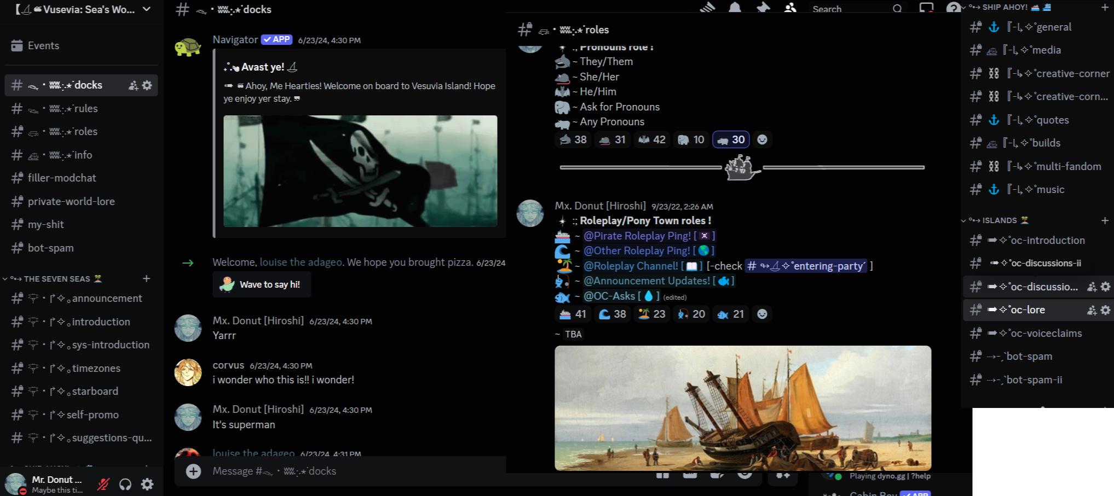Open the timezones channel

[x=81, y=369]
